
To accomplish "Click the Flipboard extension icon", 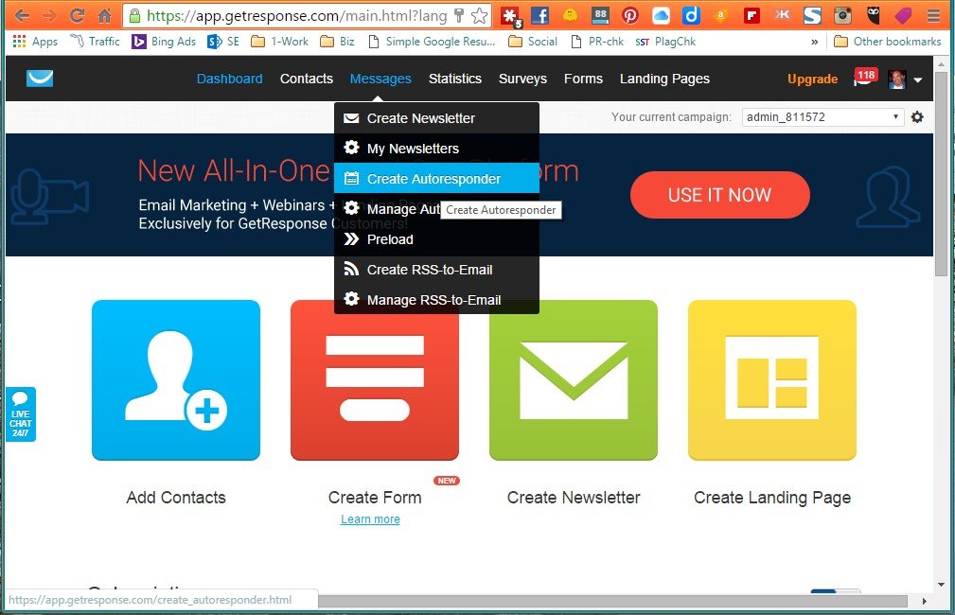I will 752,16.
